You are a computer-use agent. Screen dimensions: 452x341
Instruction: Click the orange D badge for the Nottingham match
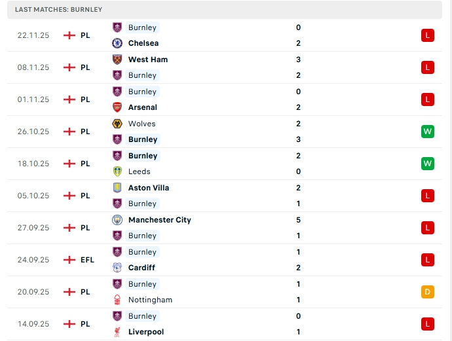coord(428,292)
